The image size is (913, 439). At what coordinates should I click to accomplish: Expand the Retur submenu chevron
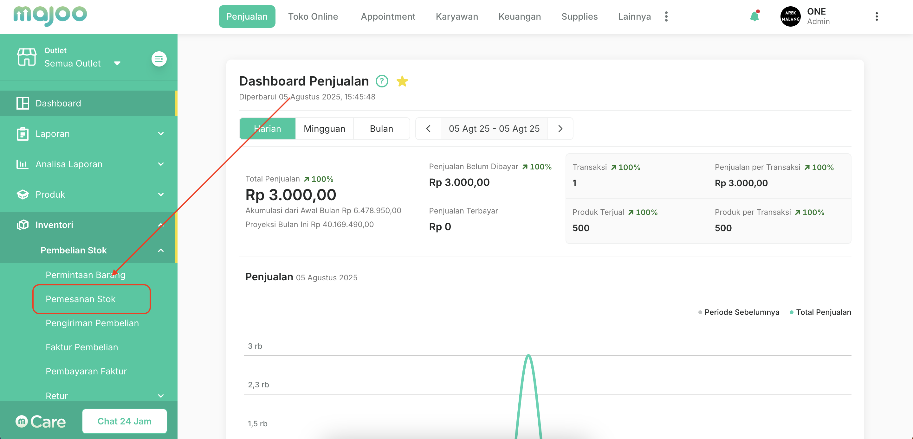(x=161, y=396)
